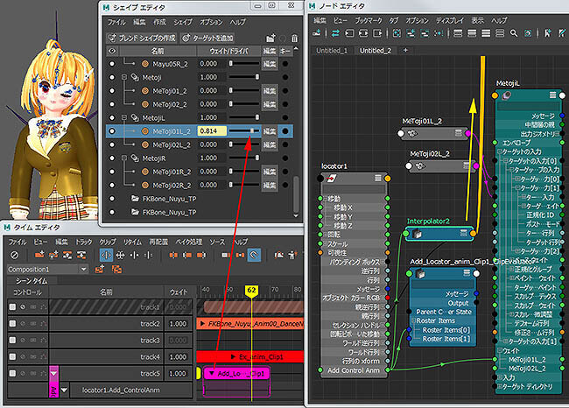Switch to the Untitled_1 tab
The image size is (569, 408).
pyautogui.click(x=332, y=51)
